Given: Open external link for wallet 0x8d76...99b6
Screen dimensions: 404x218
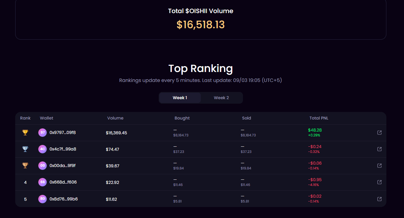Looking at the screenshot, I should coord(379,199).
